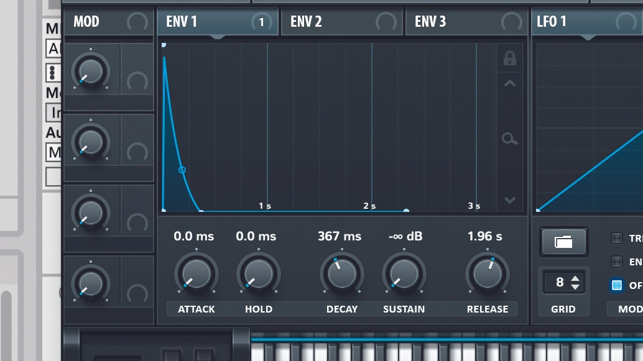
Task: Click the 2 s time marker
Action: click(369, 206)
